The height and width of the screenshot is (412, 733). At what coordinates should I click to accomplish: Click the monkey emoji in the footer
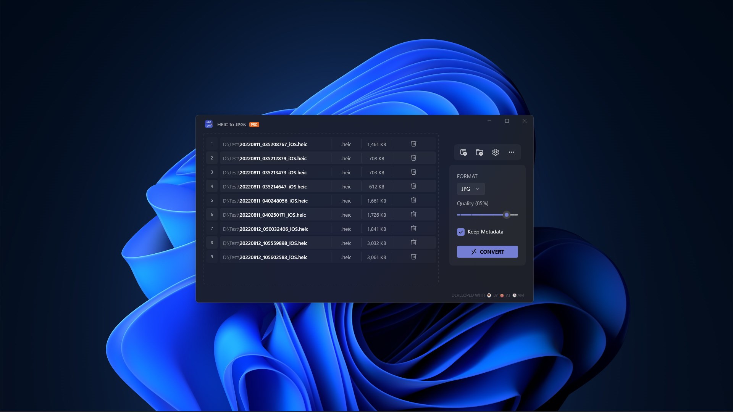click(x=502, y=295)
